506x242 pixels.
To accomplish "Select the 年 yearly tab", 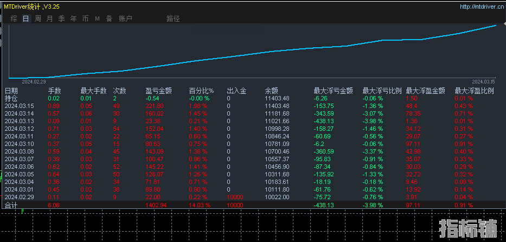I will 74,18.
